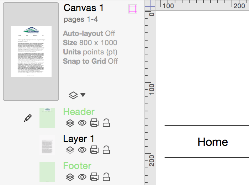The height and width of the screenshot is (185, 249).
Task: Hide the Footer layer using eye icon
Action: [82, 177]
